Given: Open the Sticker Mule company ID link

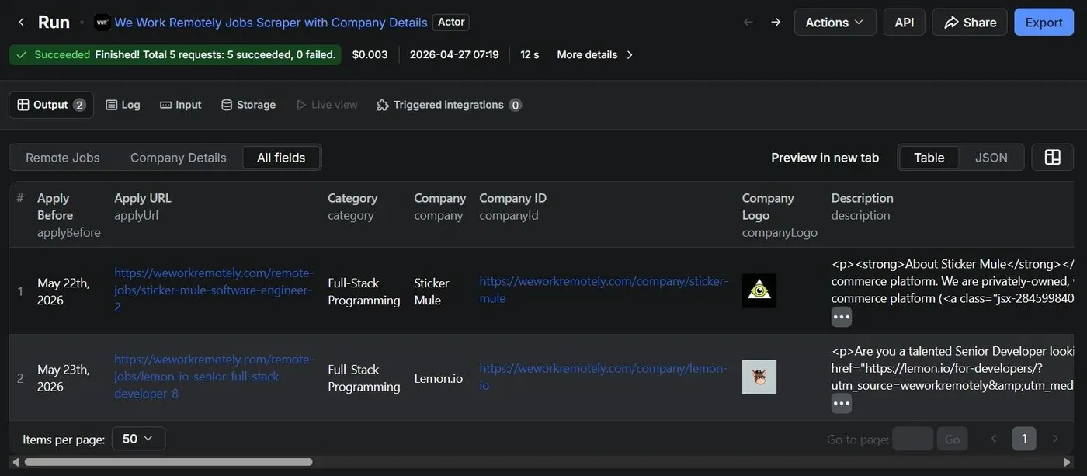Looking at the screenshot, I should tap(603, 290).
